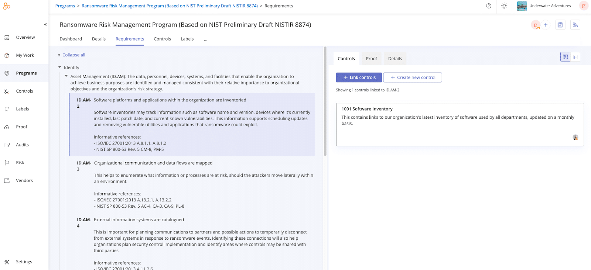Open the clipboard checklist icon button
This screenshot has width=591, height=270.
click(x=560, y=25)
